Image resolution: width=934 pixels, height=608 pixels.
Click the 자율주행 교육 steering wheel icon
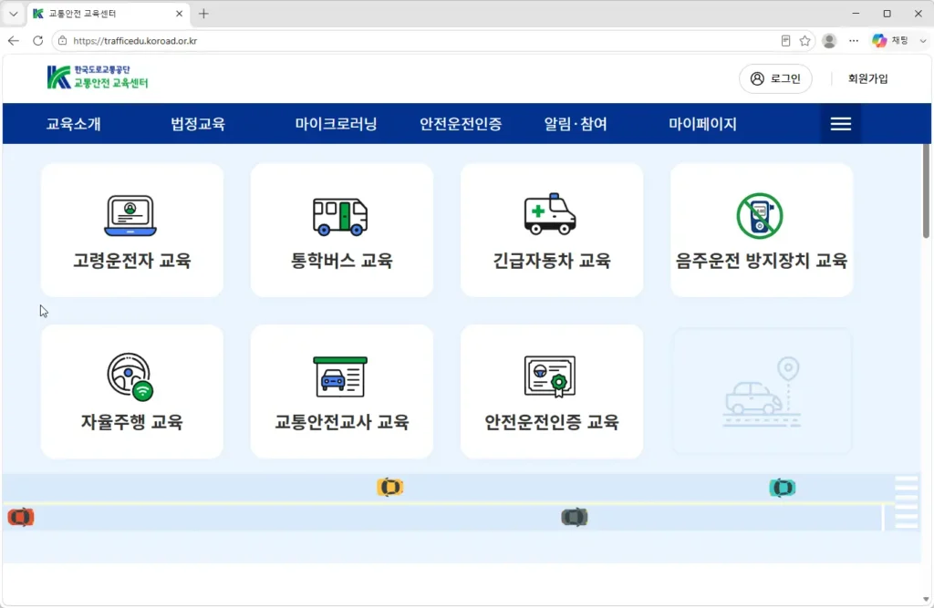(130, 376)
